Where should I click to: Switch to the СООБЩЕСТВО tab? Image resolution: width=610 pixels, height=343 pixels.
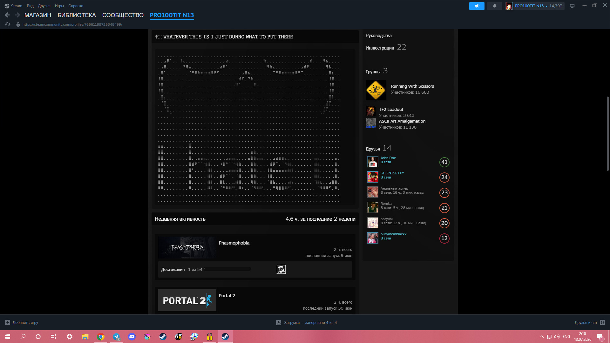point(123,15)
